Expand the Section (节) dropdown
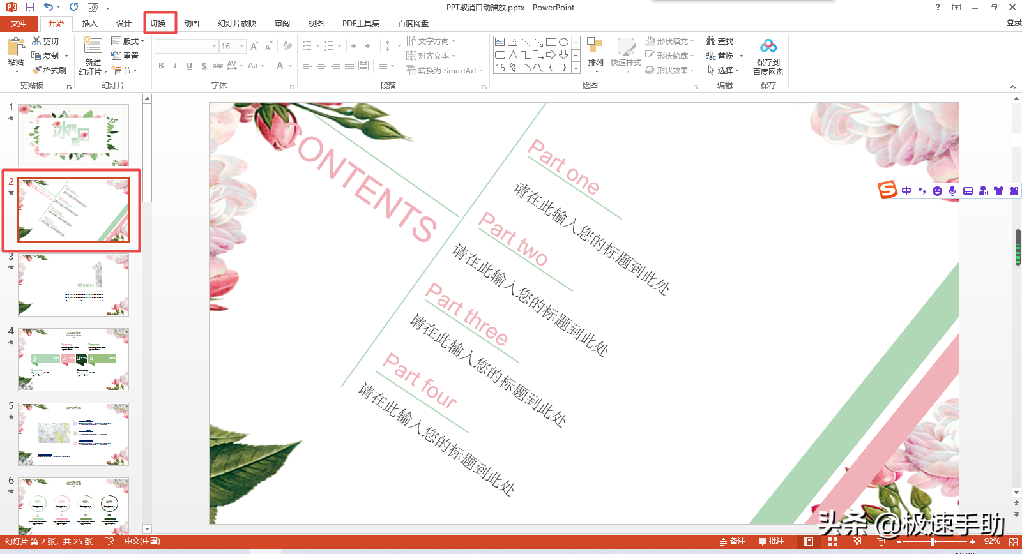This screenshot has width=1022, height=554. pyautogui.click(x=124, y=70)
